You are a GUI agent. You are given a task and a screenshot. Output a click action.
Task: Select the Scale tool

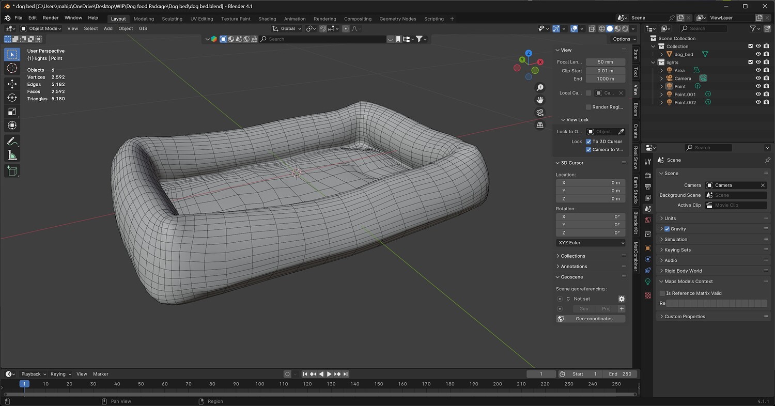(x=12, y=112)
